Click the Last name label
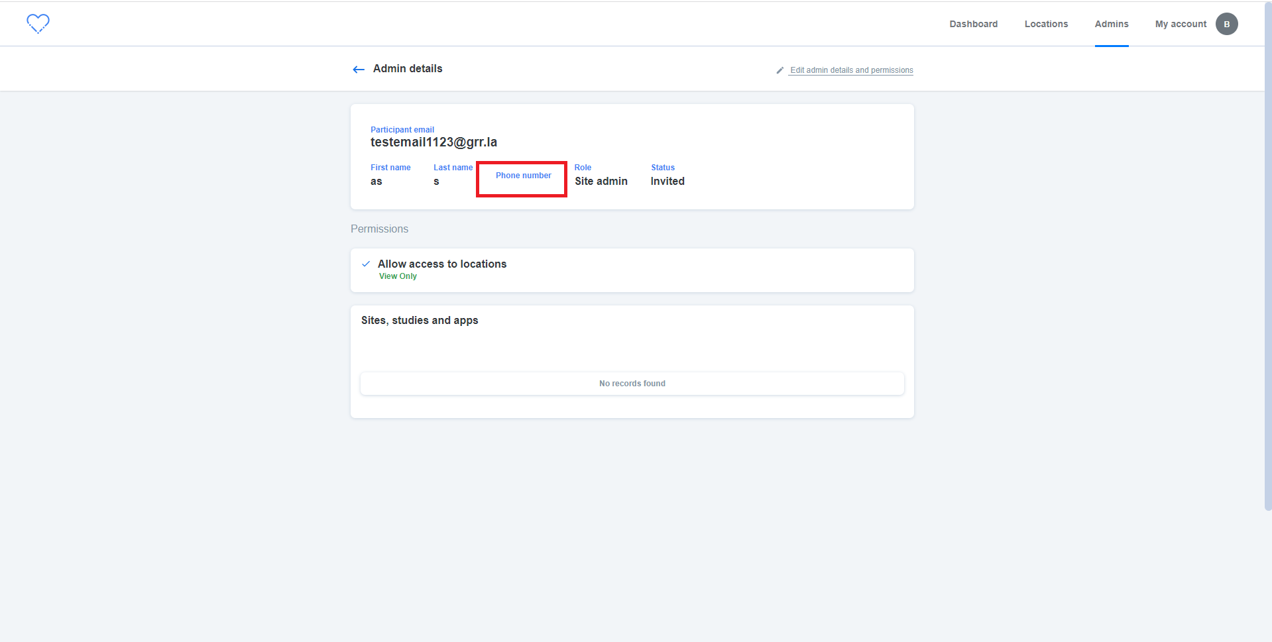Viewport: 1272px width, 642px height. (x=453, y=168)
